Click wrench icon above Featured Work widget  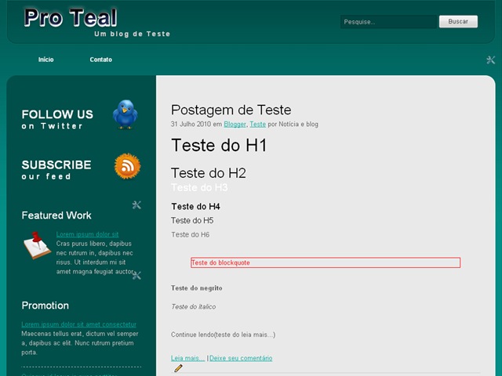136,205
